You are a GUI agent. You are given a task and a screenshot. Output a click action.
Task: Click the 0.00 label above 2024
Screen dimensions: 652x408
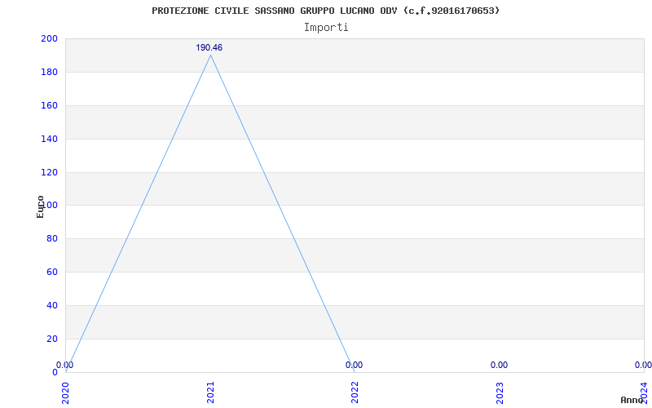pyautogui.click(x=643, y=365)
